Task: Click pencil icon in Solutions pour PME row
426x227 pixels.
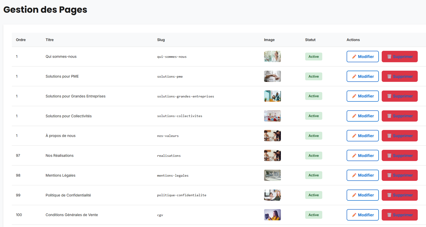Action: [x=354, y=76]
